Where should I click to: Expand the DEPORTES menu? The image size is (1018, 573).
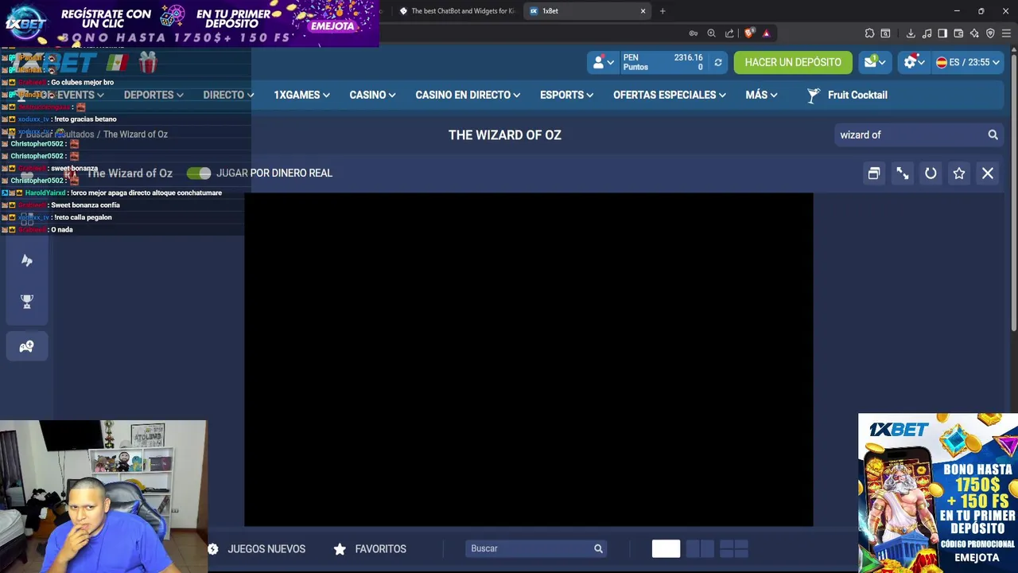[x=153, y=95]
